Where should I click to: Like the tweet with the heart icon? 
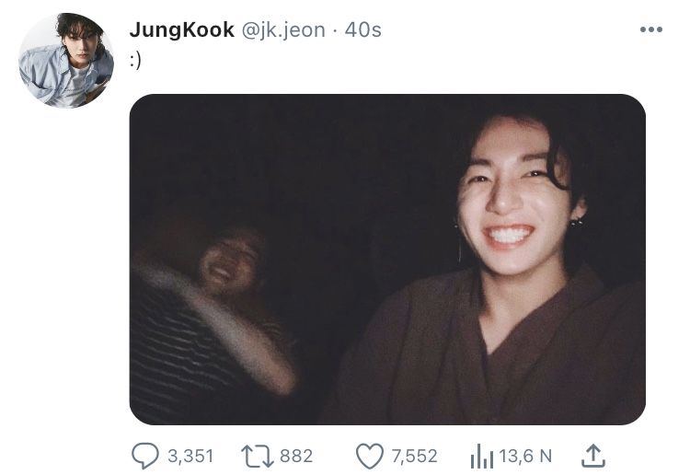[370, 456]
